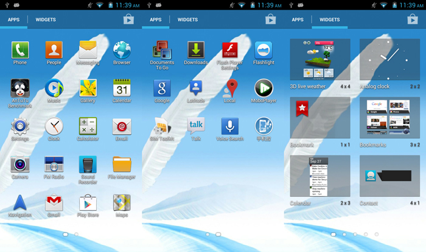
Task: Tap Play Store shop icon on rightmost screen
Action: pos(412,19)
